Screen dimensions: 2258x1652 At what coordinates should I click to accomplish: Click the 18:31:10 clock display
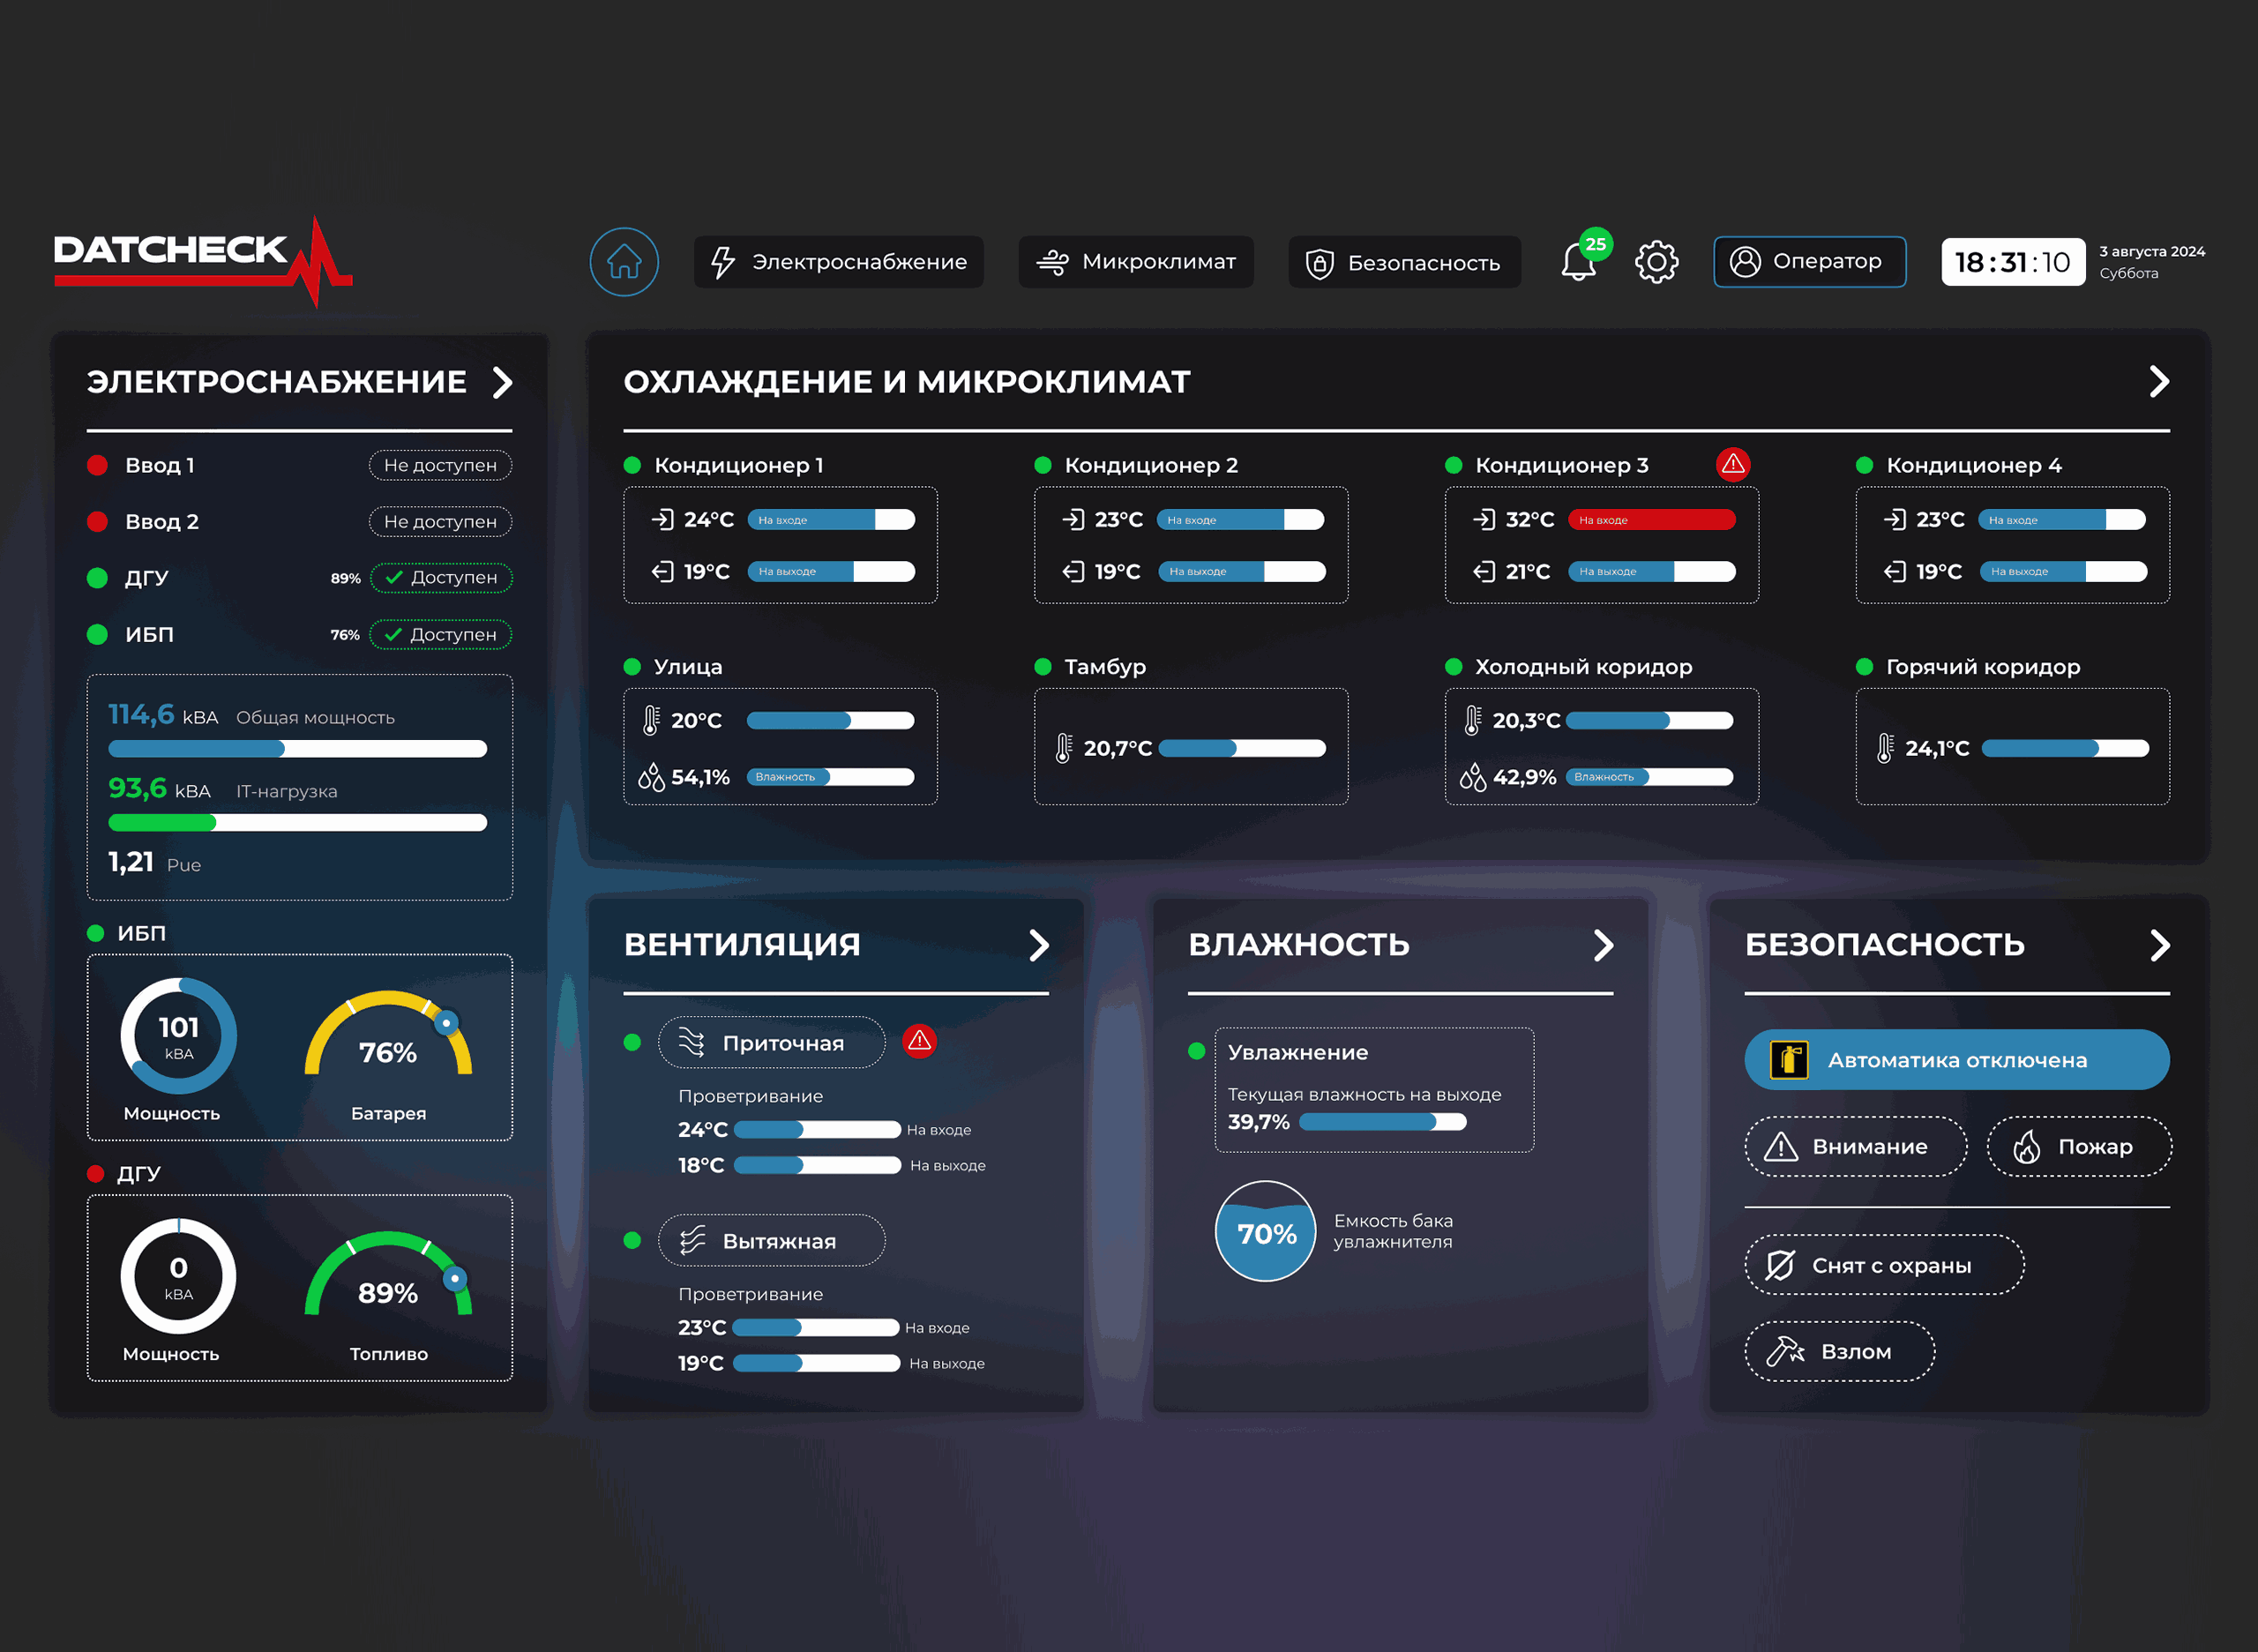[2012, 262]
